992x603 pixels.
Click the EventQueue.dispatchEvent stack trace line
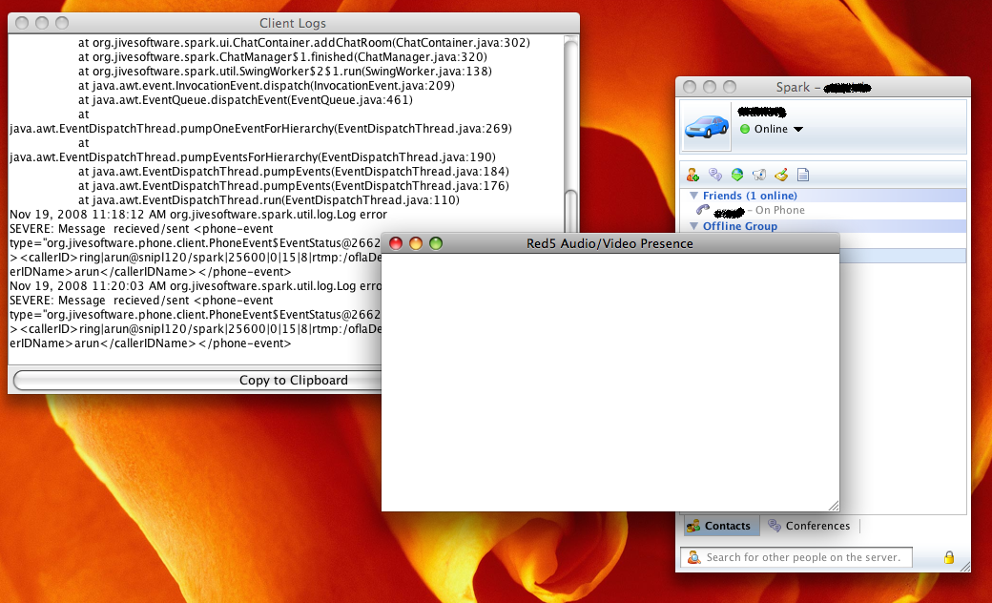(245, 100)
